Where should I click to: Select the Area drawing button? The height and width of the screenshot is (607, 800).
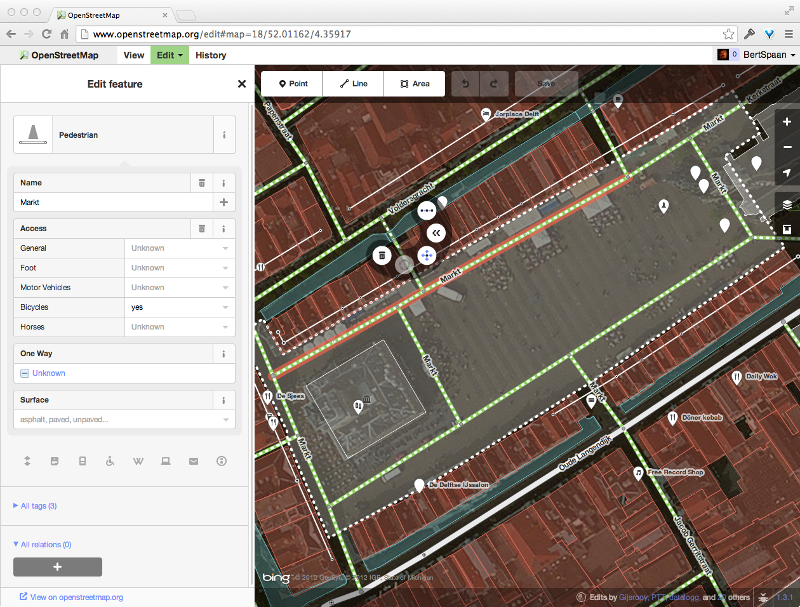[414, 84]
